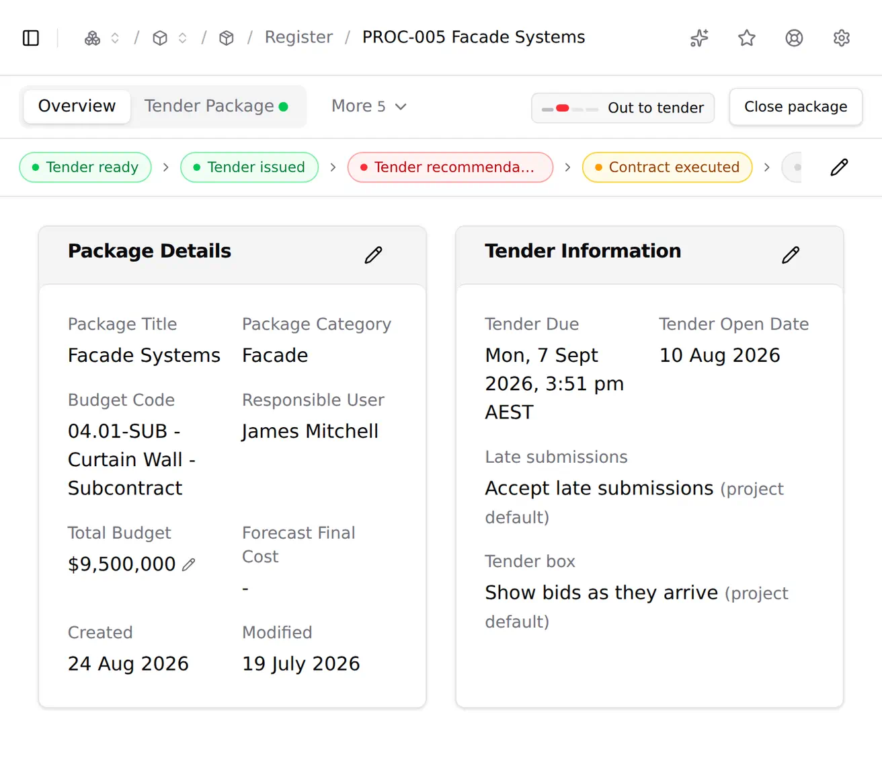The height and width of the screenshot is (783, 882).
Task: Click Accept late submissions text
Action: click(x=599, y=488)
